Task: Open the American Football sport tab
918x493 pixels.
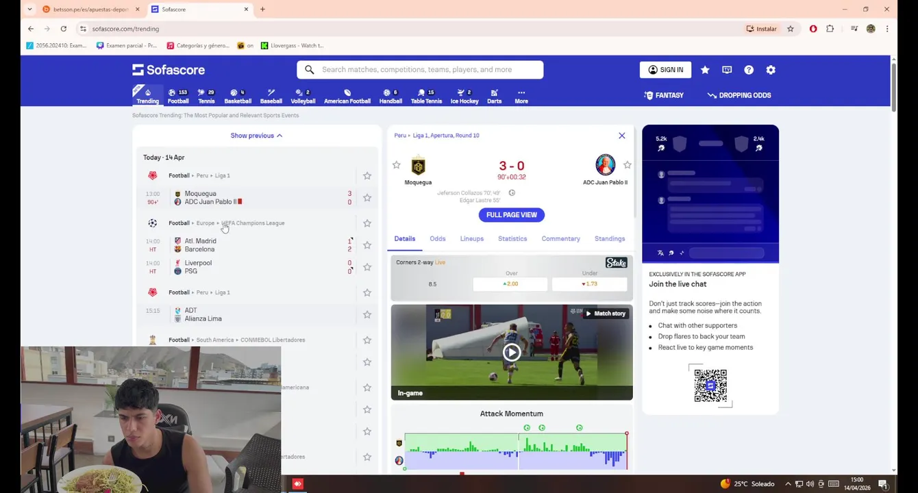Action: (x=347, y=96)
